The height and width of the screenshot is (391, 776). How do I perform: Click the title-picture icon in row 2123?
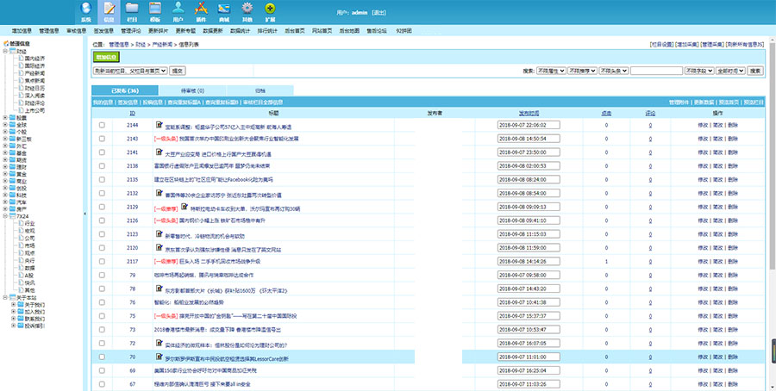(x=159, y=233)
